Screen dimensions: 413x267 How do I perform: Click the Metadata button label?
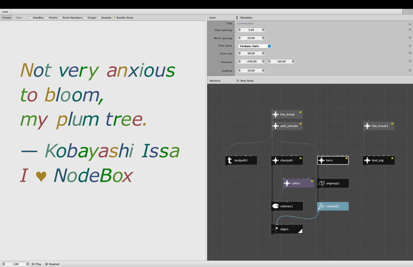tap(246, 18)
